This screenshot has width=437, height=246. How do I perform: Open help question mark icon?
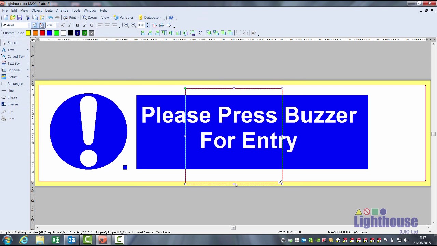(171, 17)
